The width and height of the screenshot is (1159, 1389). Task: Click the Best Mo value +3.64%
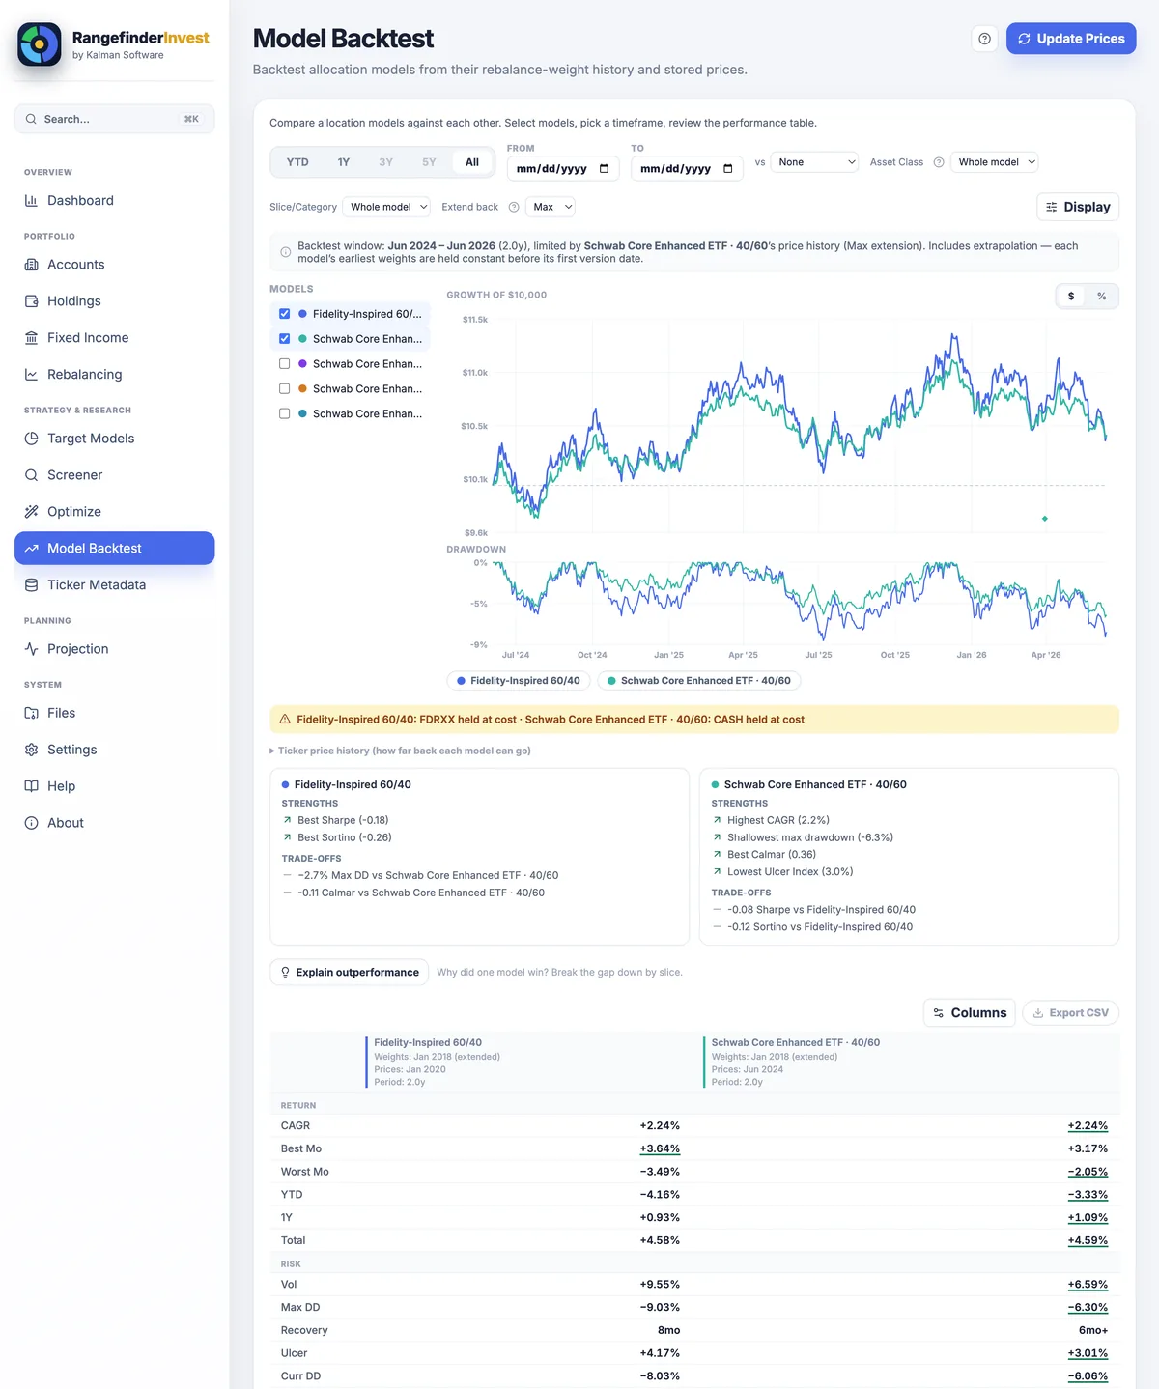(x=660, y=1149)
